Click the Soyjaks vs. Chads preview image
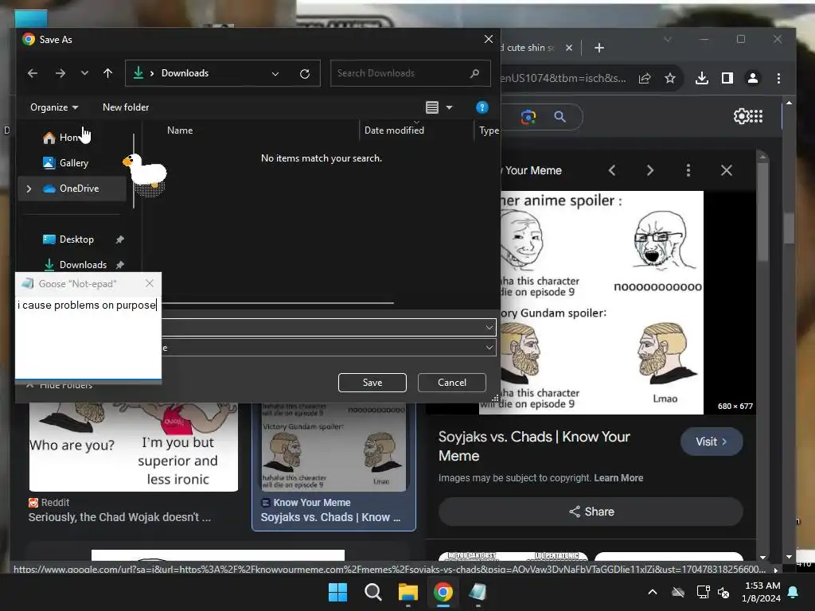 [602, 302]
